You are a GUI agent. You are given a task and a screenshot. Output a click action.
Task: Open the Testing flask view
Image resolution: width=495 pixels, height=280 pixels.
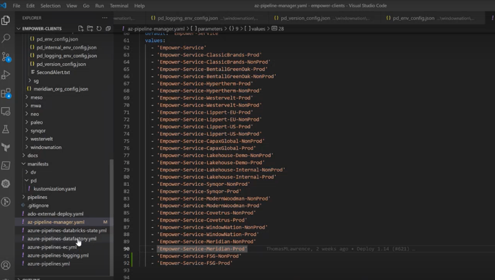coord(6,129)
